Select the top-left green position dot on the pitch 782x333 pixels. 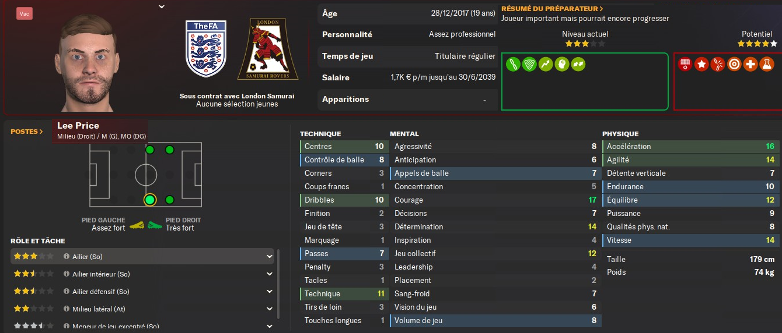coord(150,150)
